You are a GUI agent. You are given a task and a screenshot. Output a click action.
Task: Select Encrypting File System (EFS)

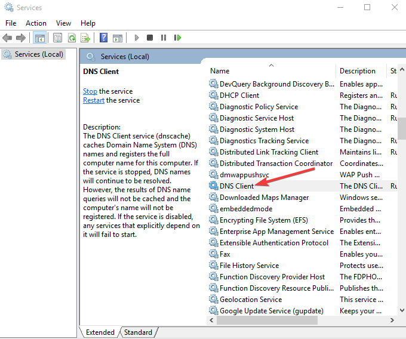pos(263,220)
